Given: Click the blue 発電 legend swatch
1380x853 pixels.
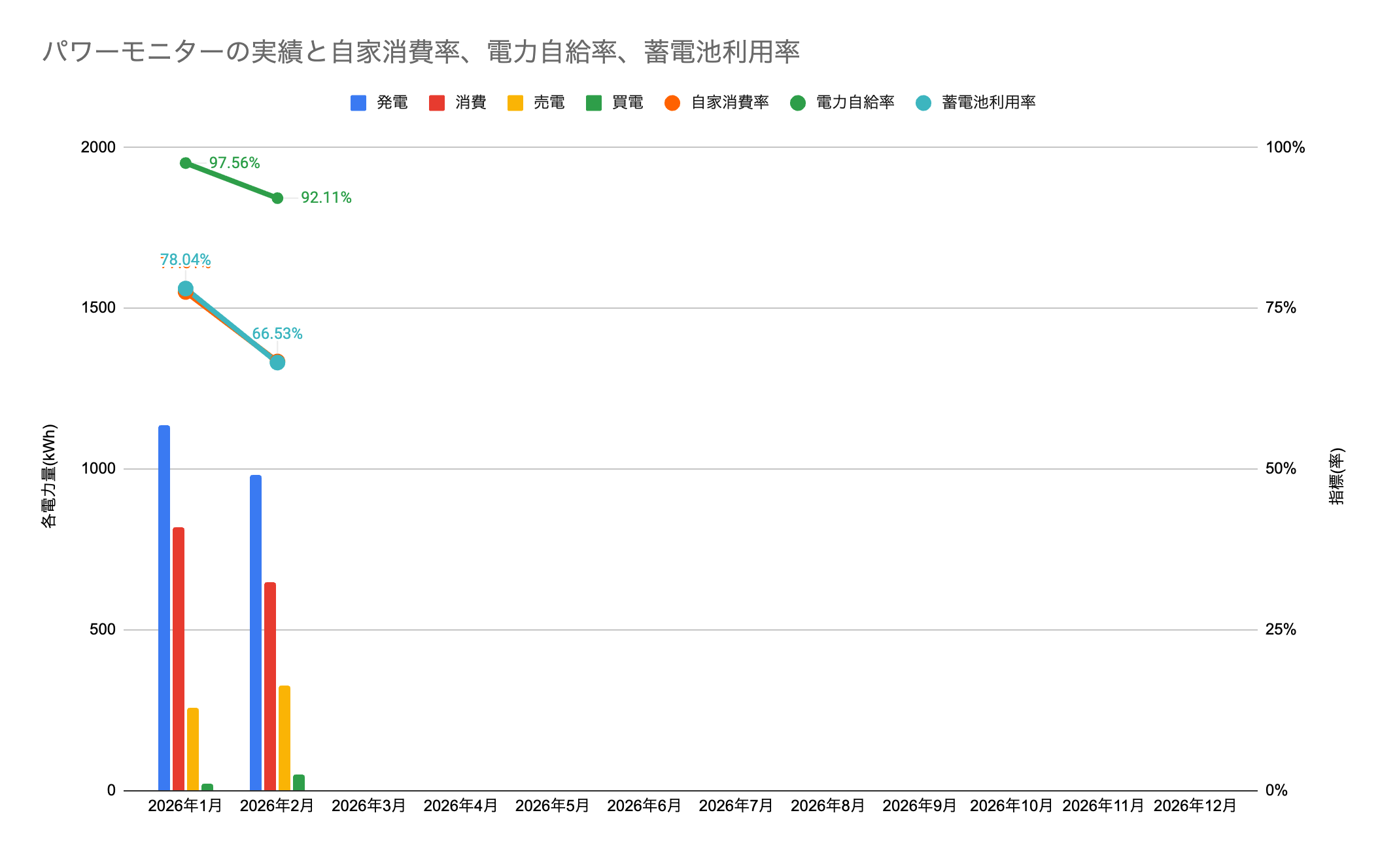Looking at the screenshot, I should pyautogui.click(x=358, y=103).
